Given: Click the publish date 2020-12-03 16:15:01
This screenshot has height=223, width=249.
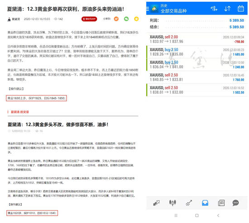Looking at the screenshot, I should [37, 19].
